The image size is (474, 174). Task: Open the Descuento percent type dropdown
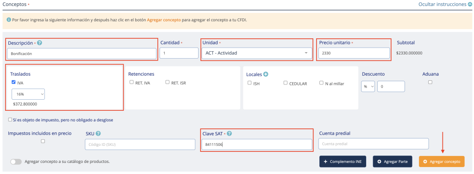tap(368, 87)
